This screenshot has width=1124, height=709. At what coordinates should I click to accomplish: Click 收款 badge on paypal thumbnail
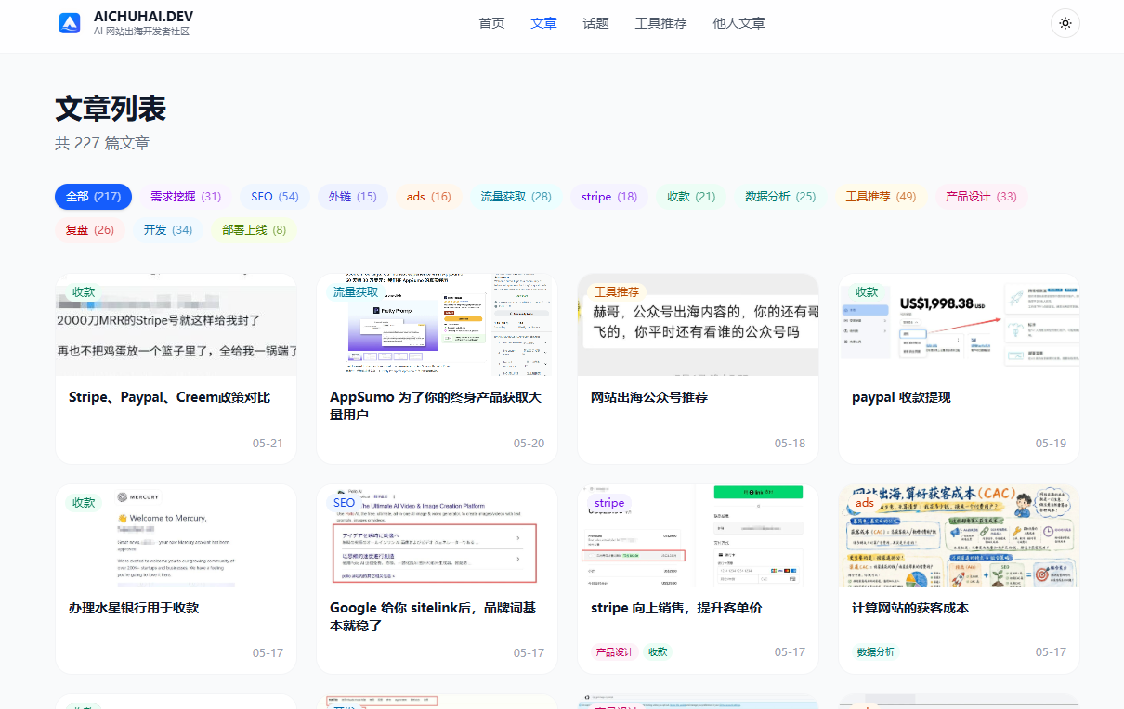point(867,291)
